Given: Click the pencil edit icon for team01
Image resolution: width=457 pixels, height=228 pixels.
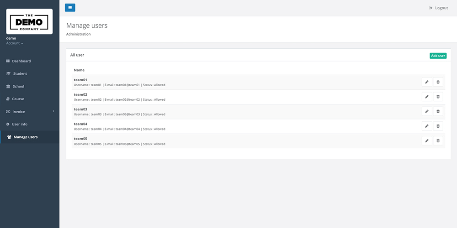Looking at the screenshot, I should point(427,82).
